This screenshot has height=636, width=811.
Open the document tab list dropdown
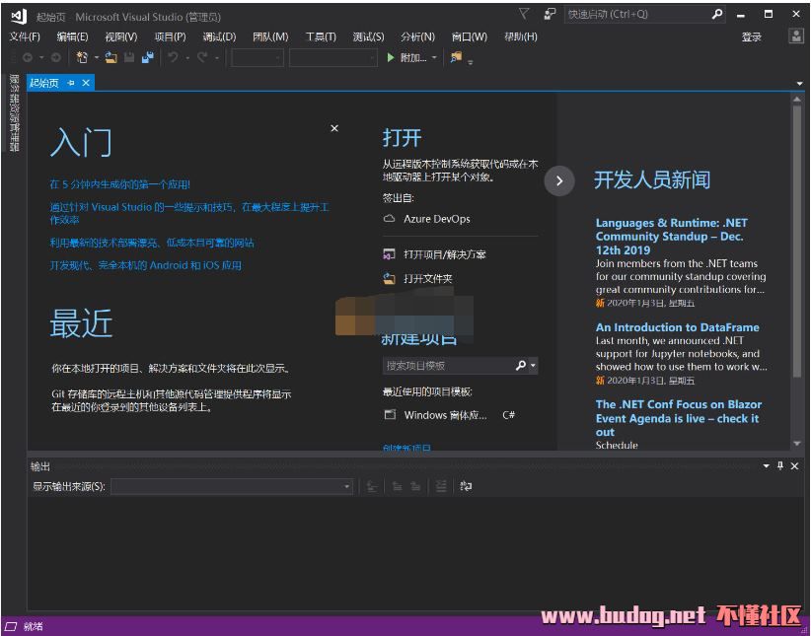799,83
